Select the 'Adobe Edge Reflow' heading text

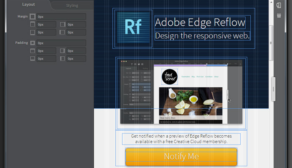tap(200, 22)
